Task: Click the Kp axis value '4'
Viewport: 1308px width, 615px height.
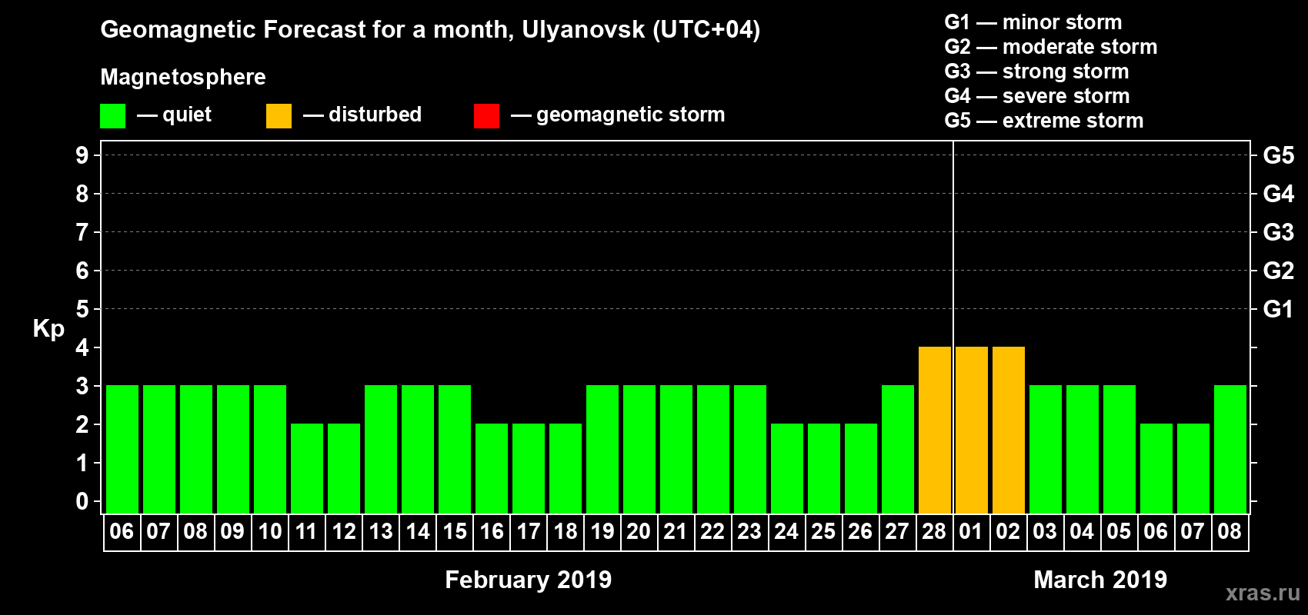Action: pos(82,347)
